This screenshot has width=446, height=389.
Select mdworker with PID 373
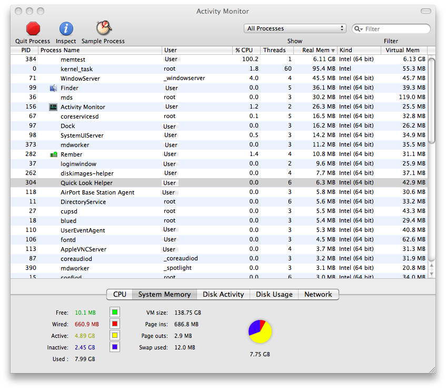pos(219,145)
